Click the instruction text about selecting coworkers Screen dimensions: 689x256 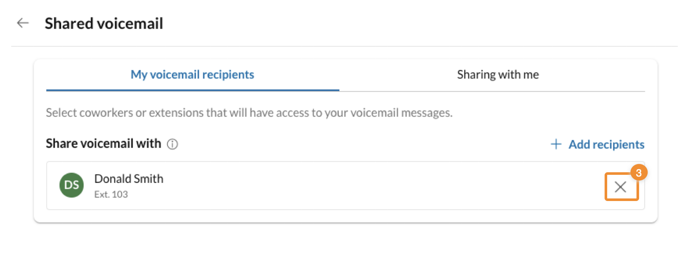249,113
